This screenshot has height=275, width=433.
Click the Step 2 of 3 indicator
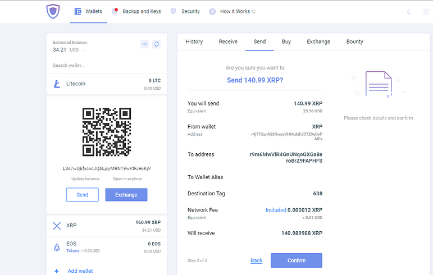click(x=197, y=260)
